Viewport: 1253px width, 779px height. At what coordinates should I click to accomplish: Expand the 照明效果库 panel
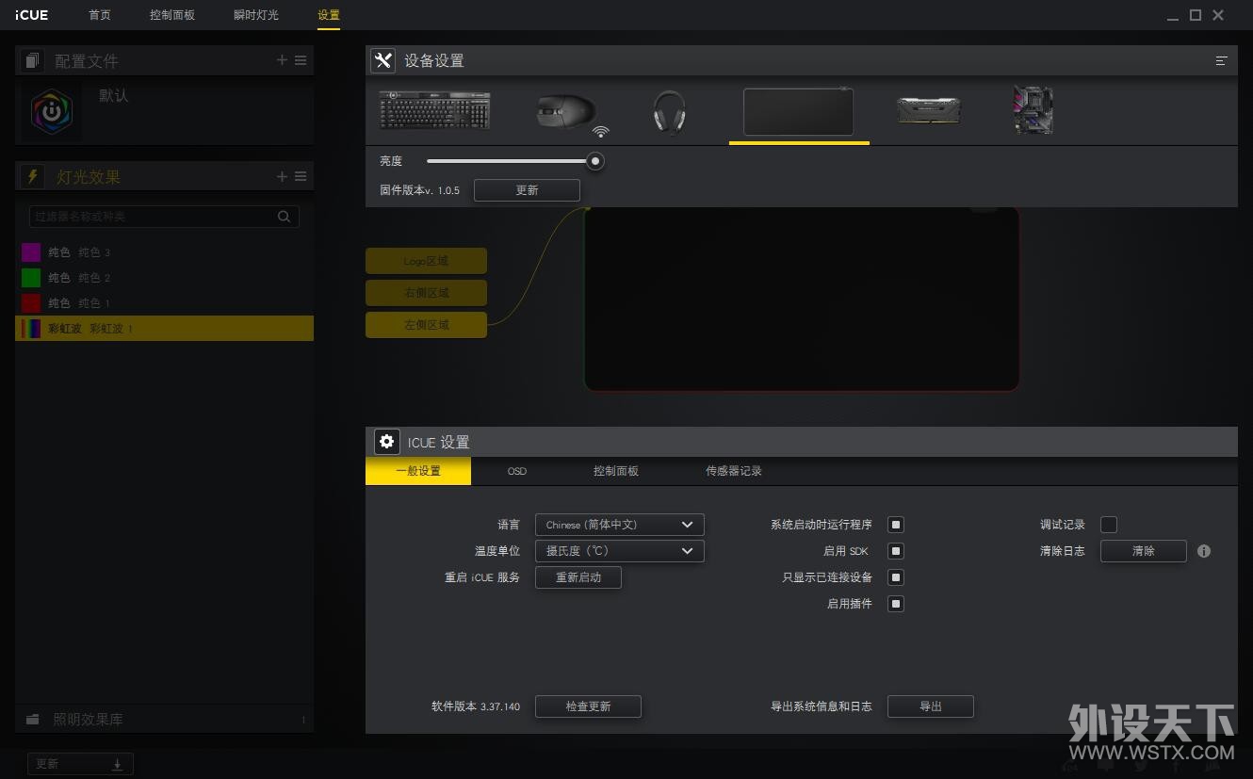[x=164, y=719]
